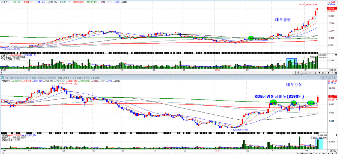
Task: Go to previous period with top chart left arrow
Action: pyautogui.click(x=328, y=73)
